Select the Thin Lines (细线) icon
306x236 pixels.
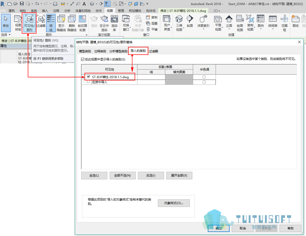pos(51,23)
